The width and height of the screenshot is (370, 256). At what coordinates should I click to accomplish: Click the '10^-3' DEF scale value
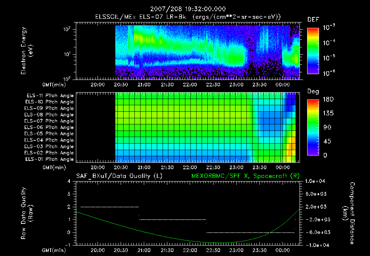coord(329,27)
